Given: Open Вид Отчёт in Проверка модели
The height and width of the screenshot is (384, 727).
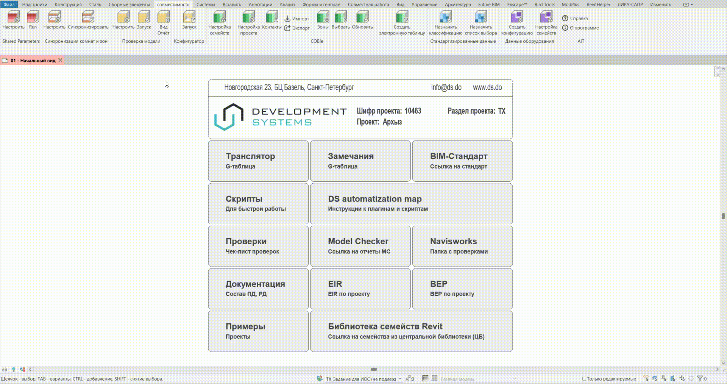Looking at the screenshot, I should tap(163, 23).
